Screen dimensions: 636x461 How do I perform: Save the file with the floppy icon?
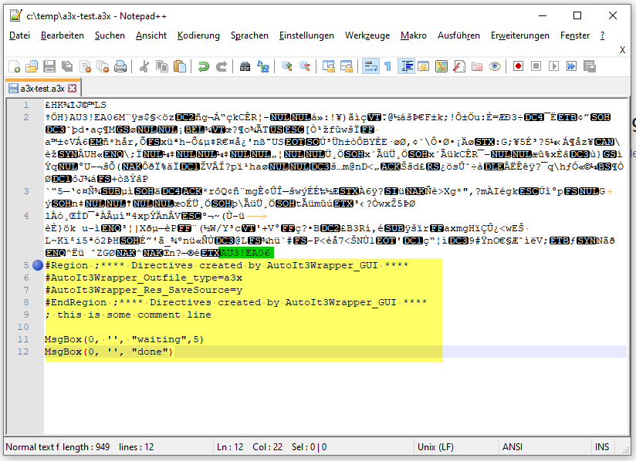pyautogui.click(x=49, y=66)
